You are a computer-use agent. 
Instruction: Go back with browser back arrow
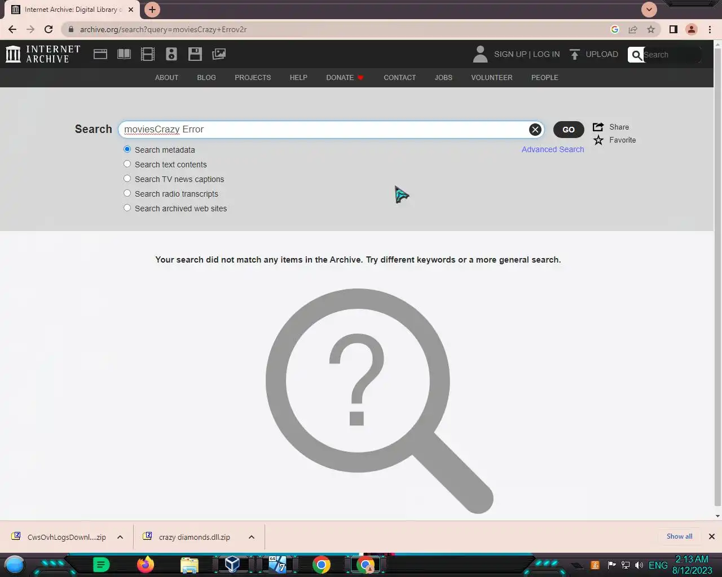[12, 29]
